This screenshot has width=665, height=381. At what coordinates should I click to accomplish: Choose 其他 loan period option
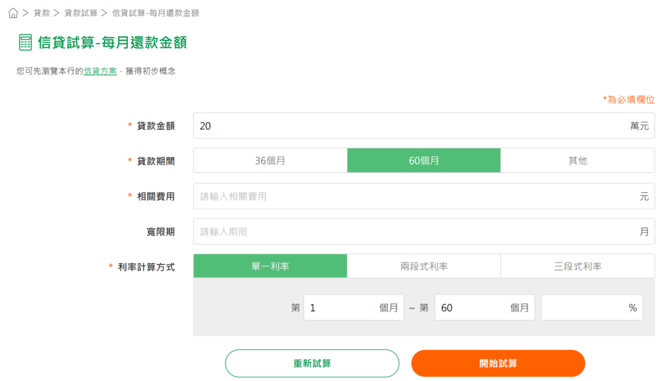coord(577,161)
